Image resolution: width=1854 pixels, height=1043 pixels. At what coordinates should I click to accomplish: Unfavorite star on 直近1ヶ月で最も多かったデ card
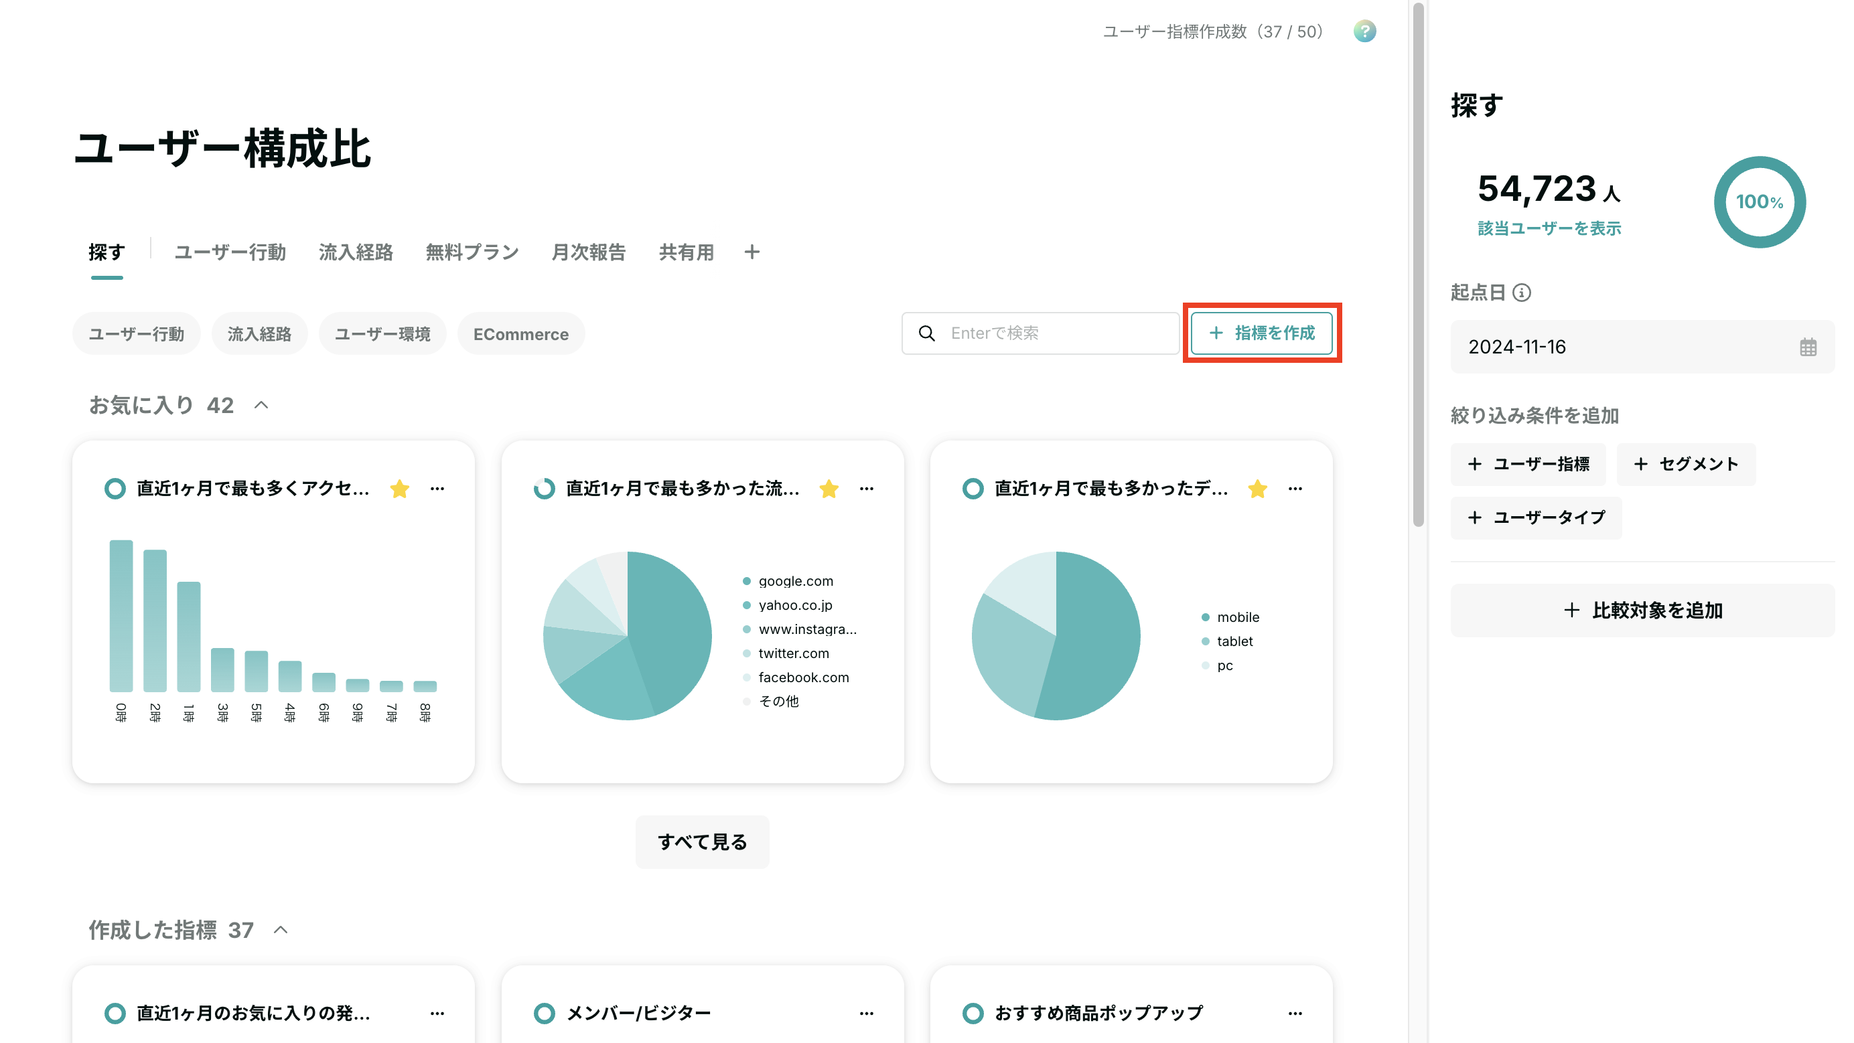point(1257,489)
